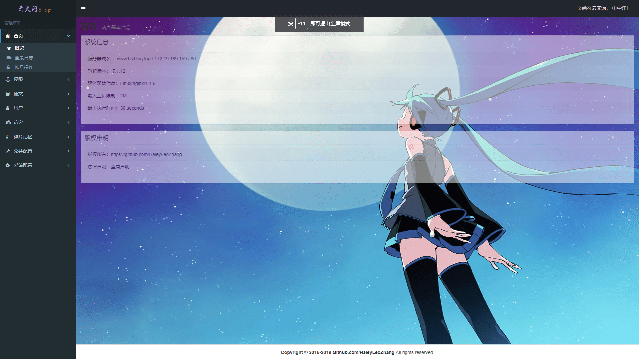The image size is (639, 359).
Task: Click the 管理菜单 sidebar label
Action: coord(13,23)
